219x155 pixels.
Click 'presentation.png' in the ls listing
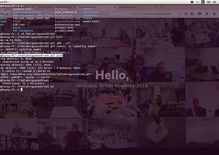point(67,21)
